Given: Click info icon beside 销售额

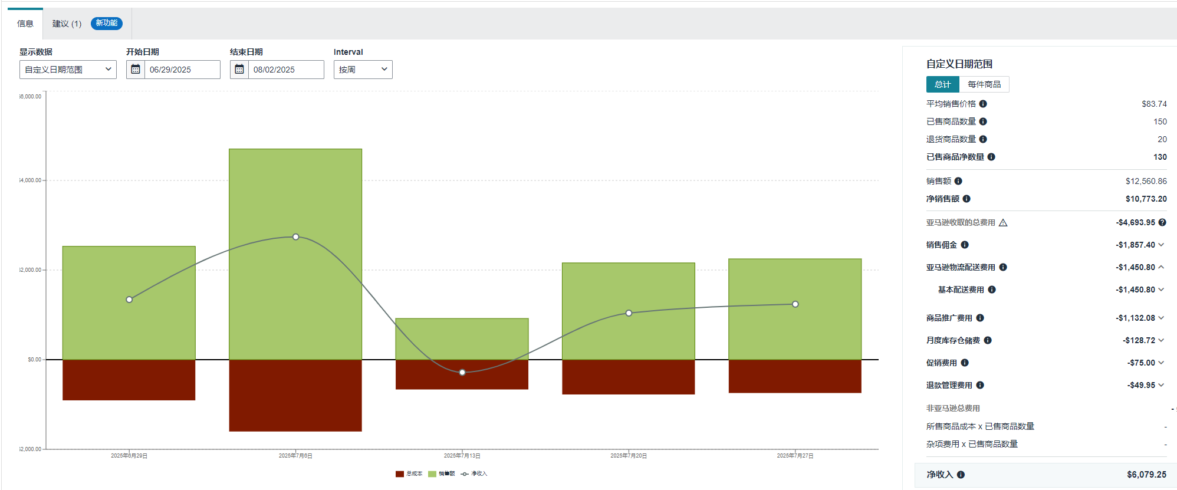Looking at the screenshot, I should (x=958, y=181).
